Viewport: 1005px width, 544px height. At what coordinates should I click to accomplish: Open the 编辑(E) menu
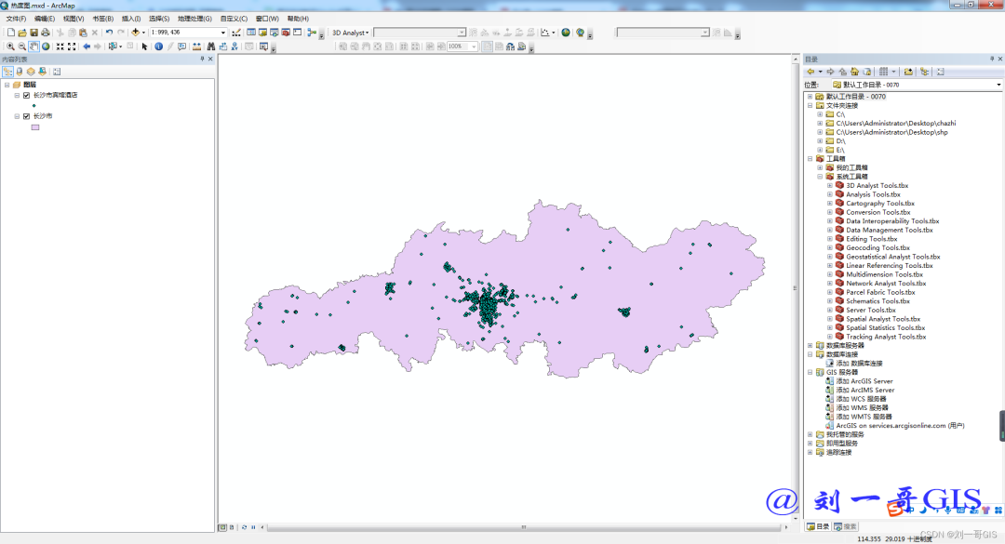click(45, 19)
